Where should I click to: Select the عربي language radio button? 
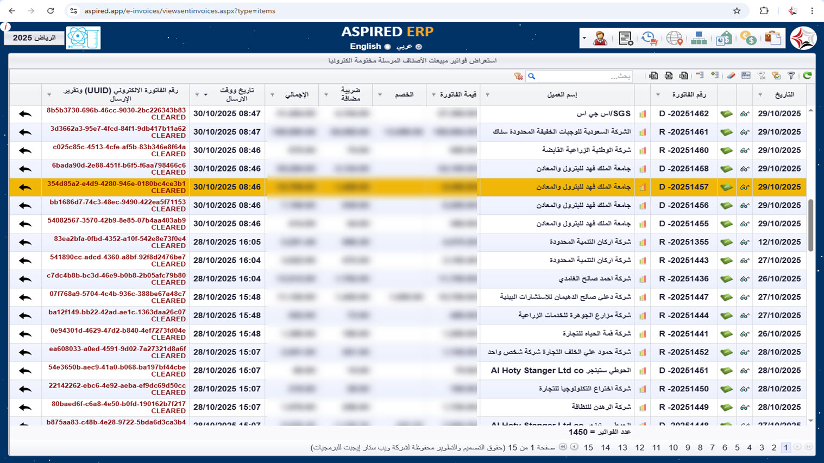(x=419, y=47)
